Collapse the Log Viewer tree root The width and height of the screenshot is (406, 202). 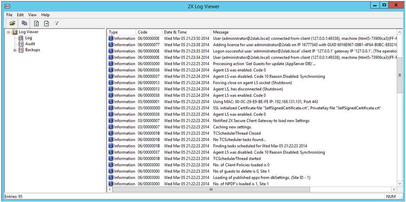coord(8,32)
